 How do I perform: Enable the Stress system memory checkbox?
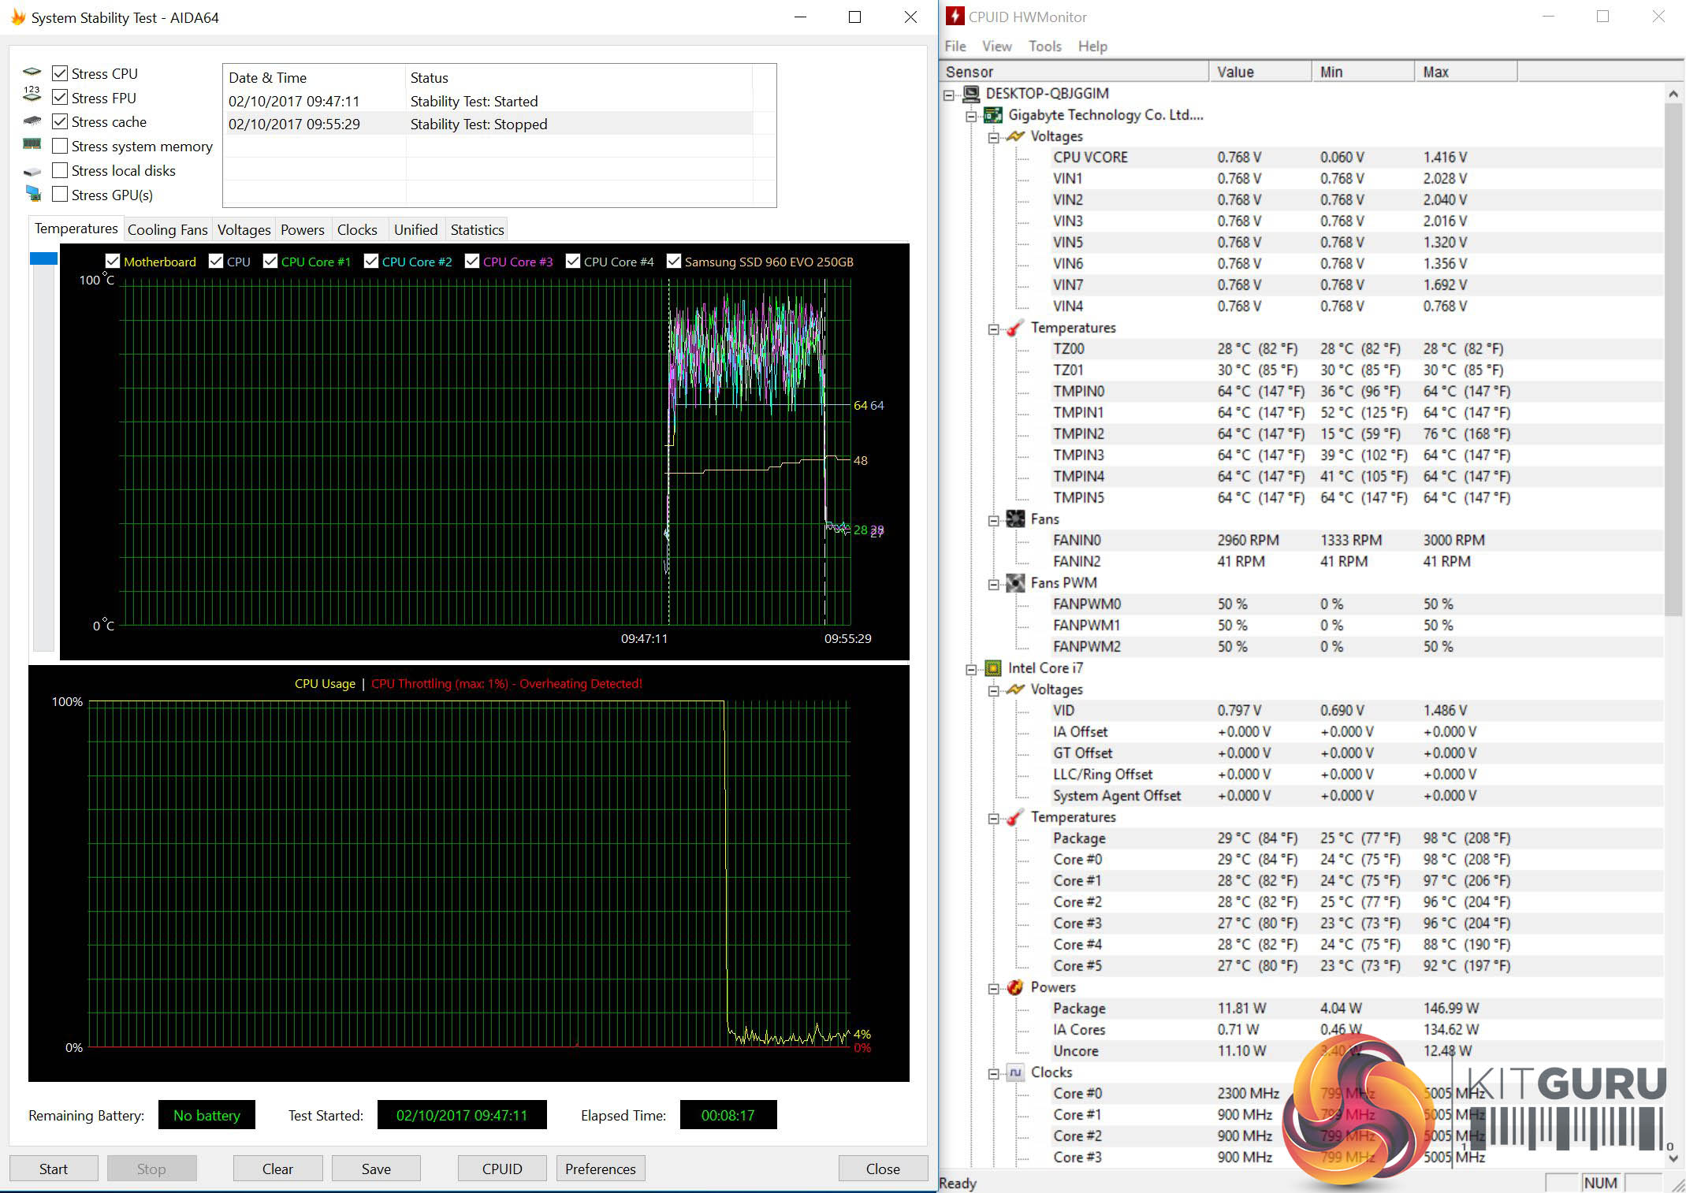point(60,147)
